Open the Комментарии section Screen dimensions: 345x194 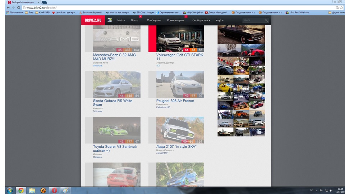pyautogui.click(x=175, y=20)
